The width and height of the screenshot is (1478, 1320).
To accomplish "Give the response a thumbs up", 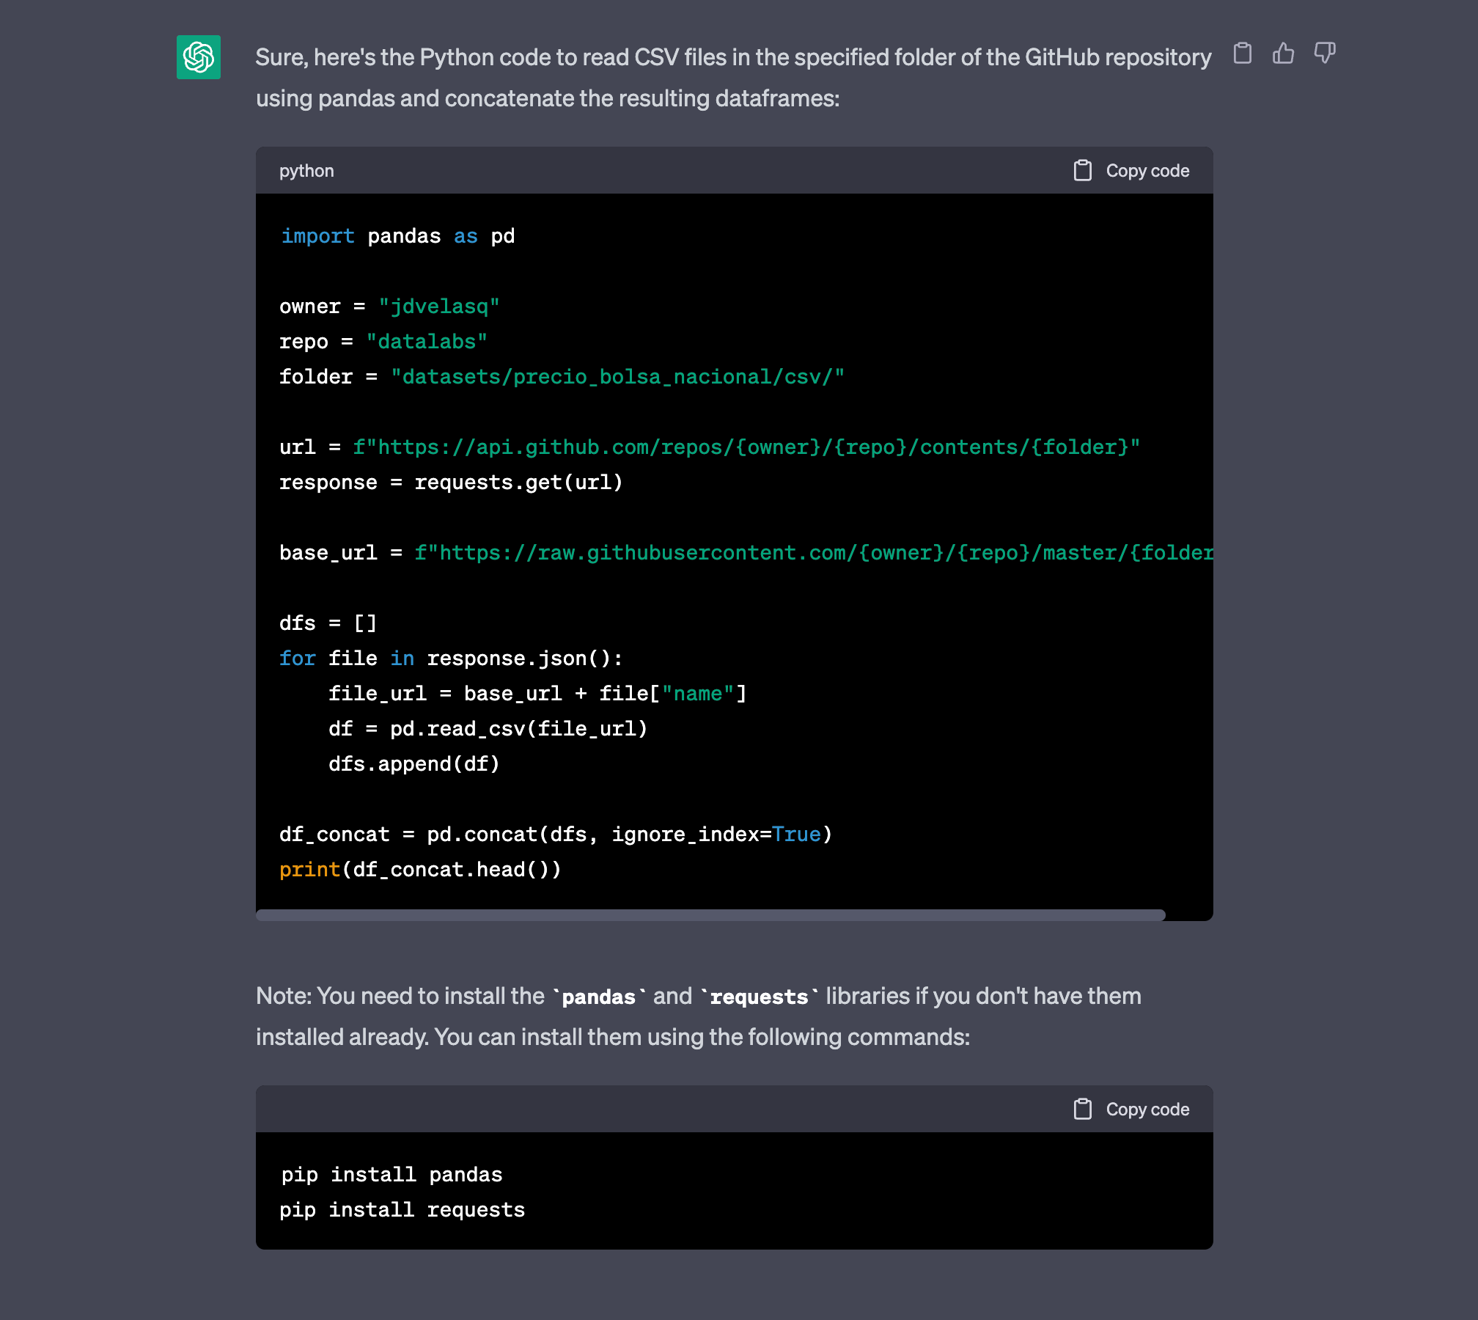I will click(1283, 53).
